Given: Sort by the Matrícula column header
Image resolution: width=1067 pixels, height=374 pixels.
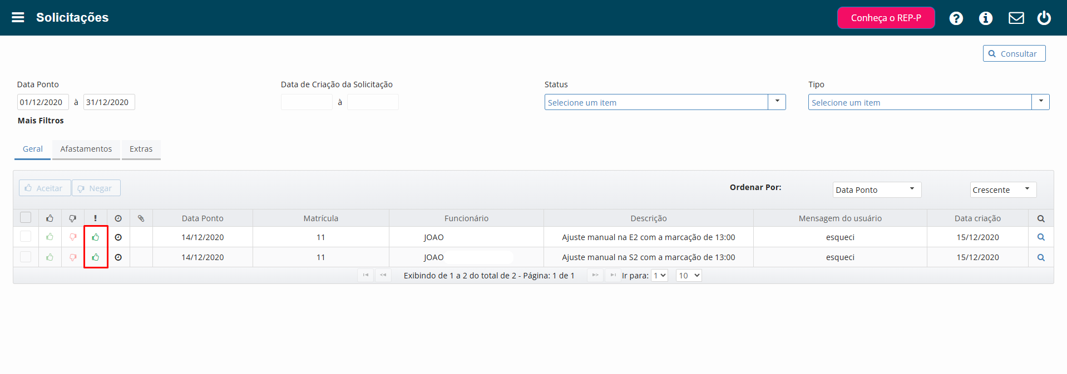Looking at the screenshot, I should pos(321,218).
